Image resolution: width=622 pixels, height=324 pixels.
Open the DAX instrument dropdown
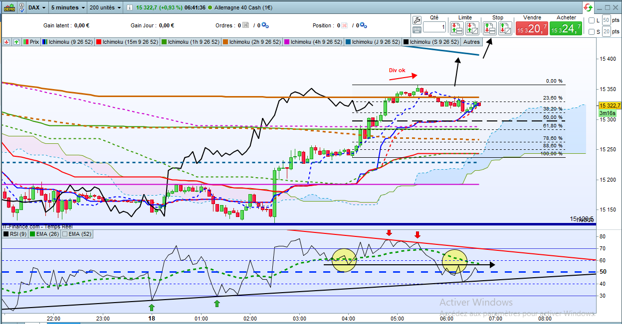(x=38, y=7)
